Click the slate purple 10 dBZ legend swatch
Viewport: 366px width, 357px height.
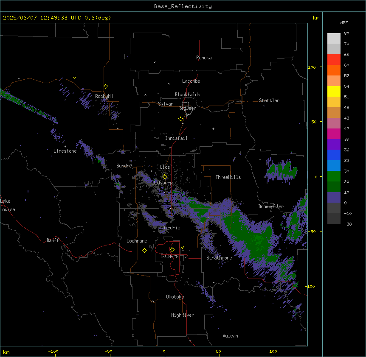[334, 198]
